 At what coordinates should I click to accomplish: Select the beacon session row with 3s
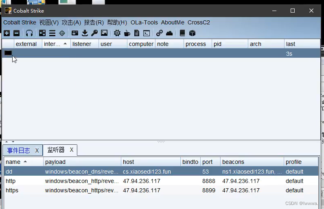pos(161,53)
